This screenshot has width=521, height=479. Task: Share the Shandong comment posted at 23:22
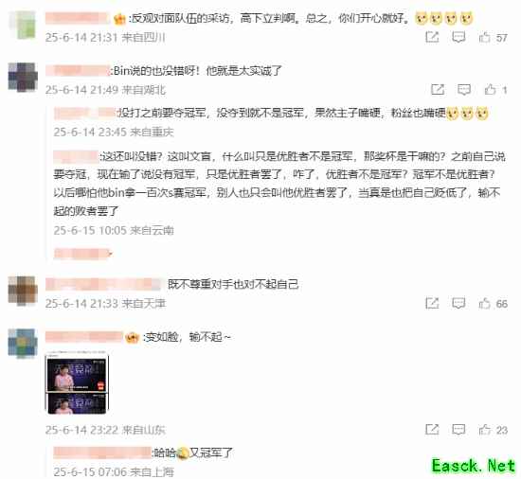tap(432, 430)
